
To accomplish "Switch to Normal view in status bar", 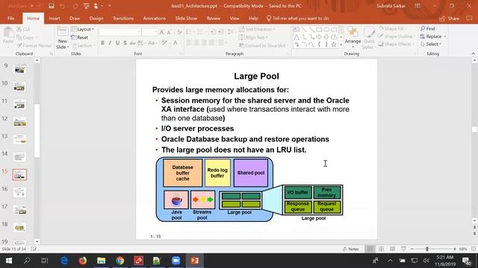I will [x=370, y=249].
